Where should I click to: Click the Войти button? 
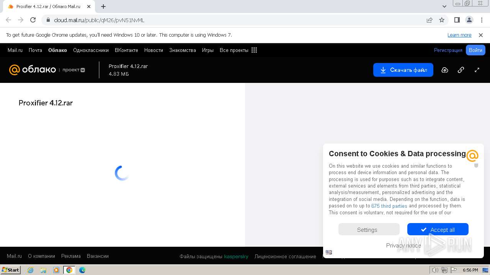[475, 50]
